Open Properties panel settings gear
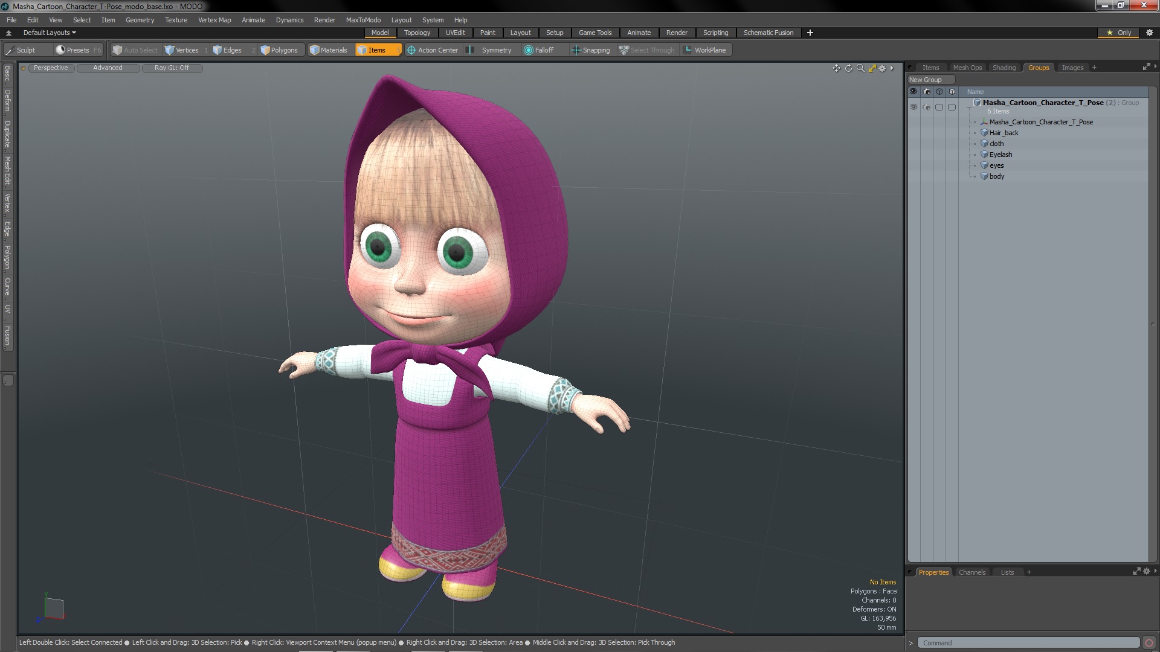 pos(1147,572)
